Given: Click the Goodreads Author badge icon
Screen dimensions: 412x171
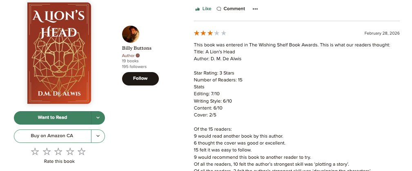Looking at the screenshot, I should click(x=138, y=55).
